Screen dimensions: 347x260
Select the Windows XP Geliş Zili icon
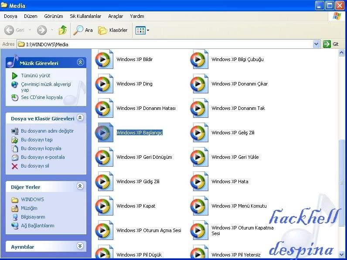[199, 133]
